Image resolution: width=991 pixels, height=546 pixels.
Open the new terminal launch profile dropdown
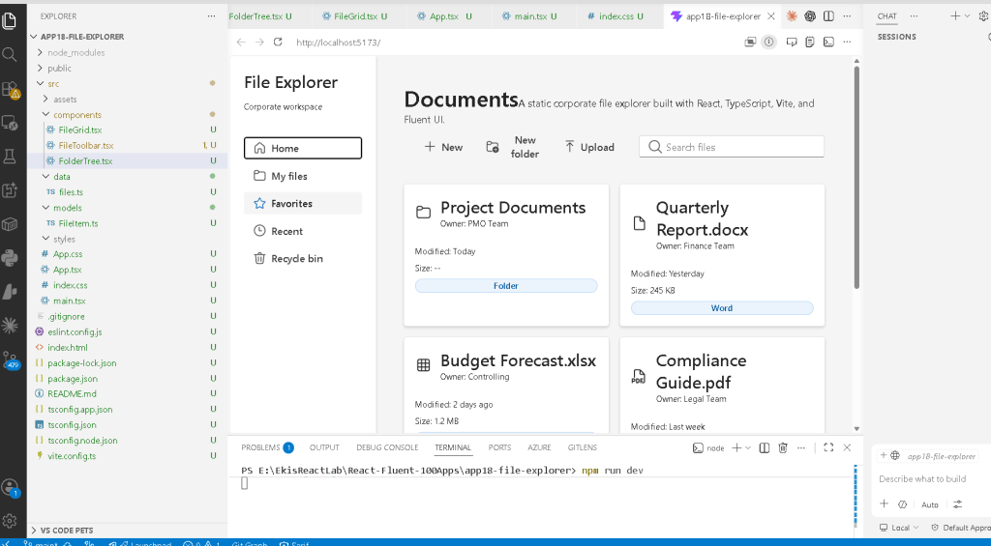748,447
